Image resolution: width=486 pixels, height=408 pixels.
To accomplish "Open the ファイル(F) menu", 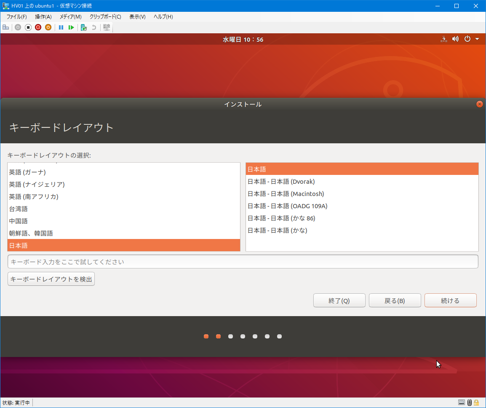I will (16, 17).
